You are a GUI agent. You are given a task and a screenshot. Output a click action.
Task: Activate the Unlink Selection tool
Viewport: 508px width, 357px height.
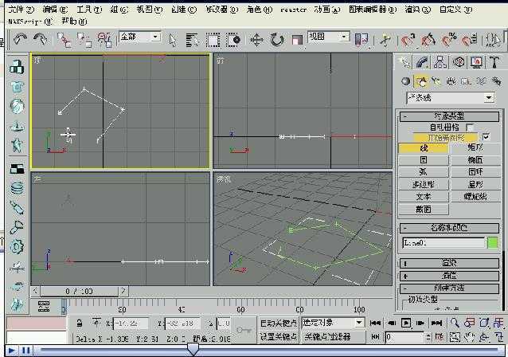click(84, 40)
